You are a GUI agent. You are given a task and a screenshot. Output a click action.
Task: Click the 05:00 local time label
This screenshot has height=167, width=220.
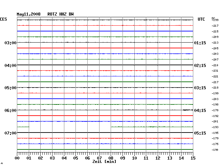pos(10,88)
